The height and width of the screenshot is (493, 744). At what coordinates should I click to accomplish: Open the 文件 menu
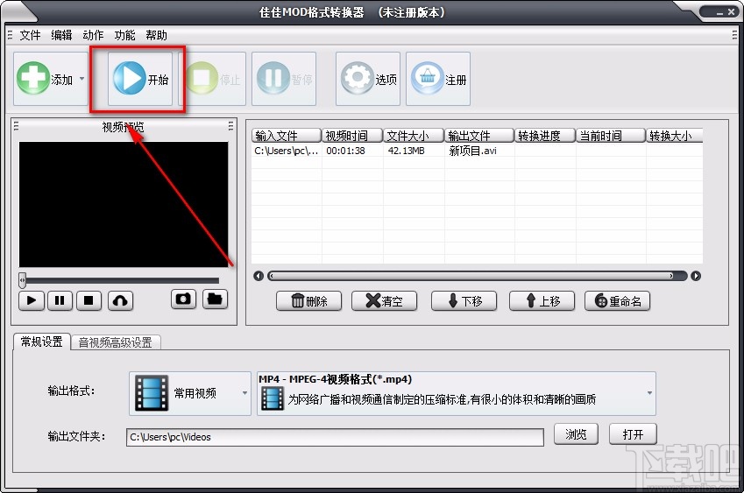(x=30, y=35)
